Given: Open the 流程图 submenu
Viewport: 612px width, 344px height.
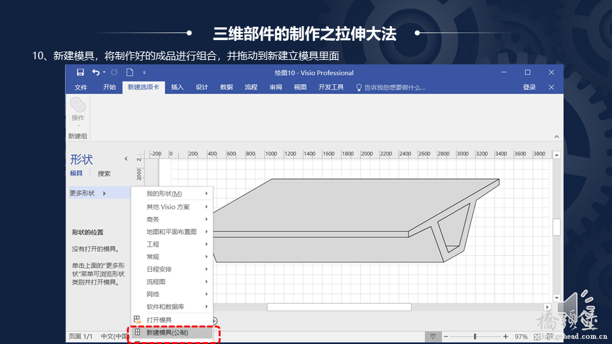Looking at the screenshot, I should pyautogui.click(x=172, y=282).
